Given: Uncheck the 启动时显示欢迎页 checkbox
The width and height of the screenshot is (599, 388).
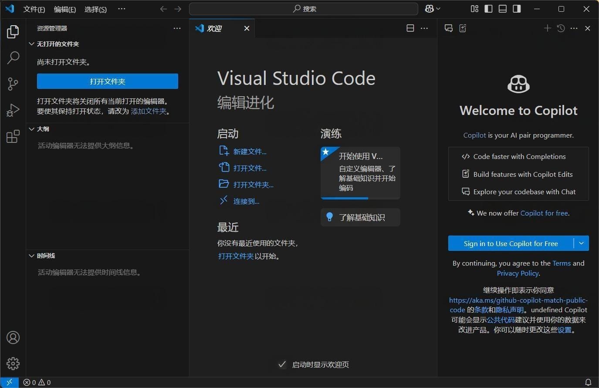Looking at the screenshot, I should (282, 364).
